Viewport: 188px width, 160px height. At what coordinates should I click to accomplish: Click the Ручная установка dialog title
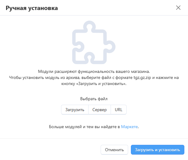[x=32, y=8]
